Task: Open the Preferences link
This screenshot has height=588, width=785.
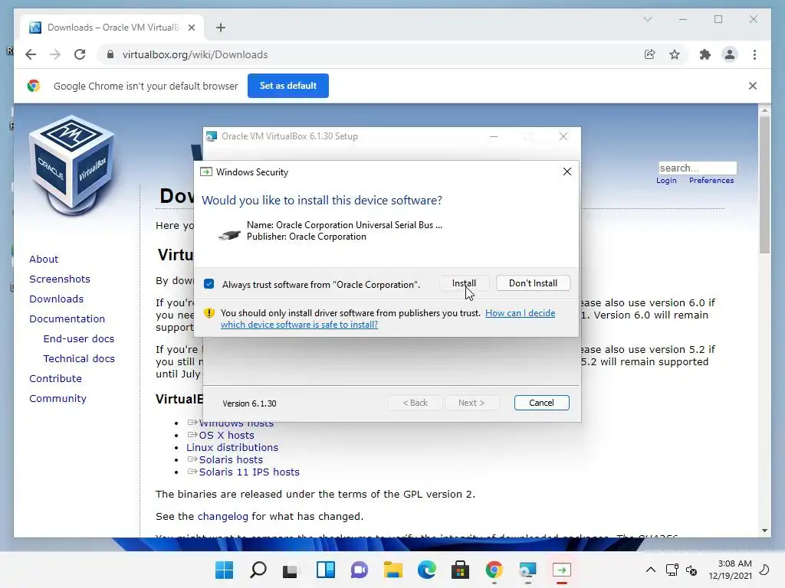Action: 711,181
